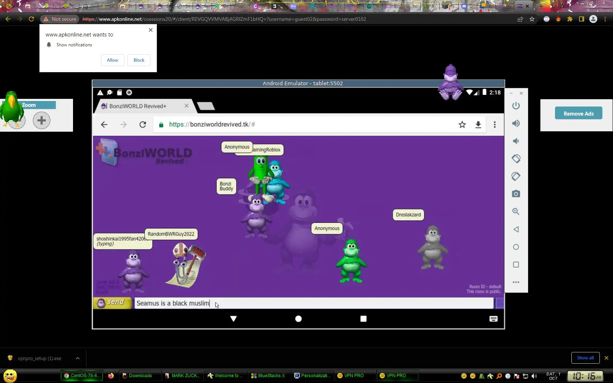Reload the BonziWORLD page in Android browser
The image size is (613, 383).
click(x=143, y=125)
